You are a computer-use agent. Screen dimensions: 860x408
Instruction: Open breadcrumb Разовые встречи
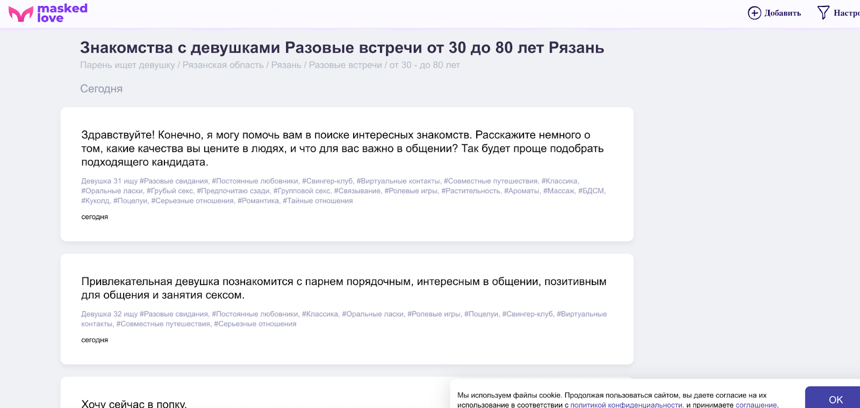pyautogui.click(x=345, y=65)
